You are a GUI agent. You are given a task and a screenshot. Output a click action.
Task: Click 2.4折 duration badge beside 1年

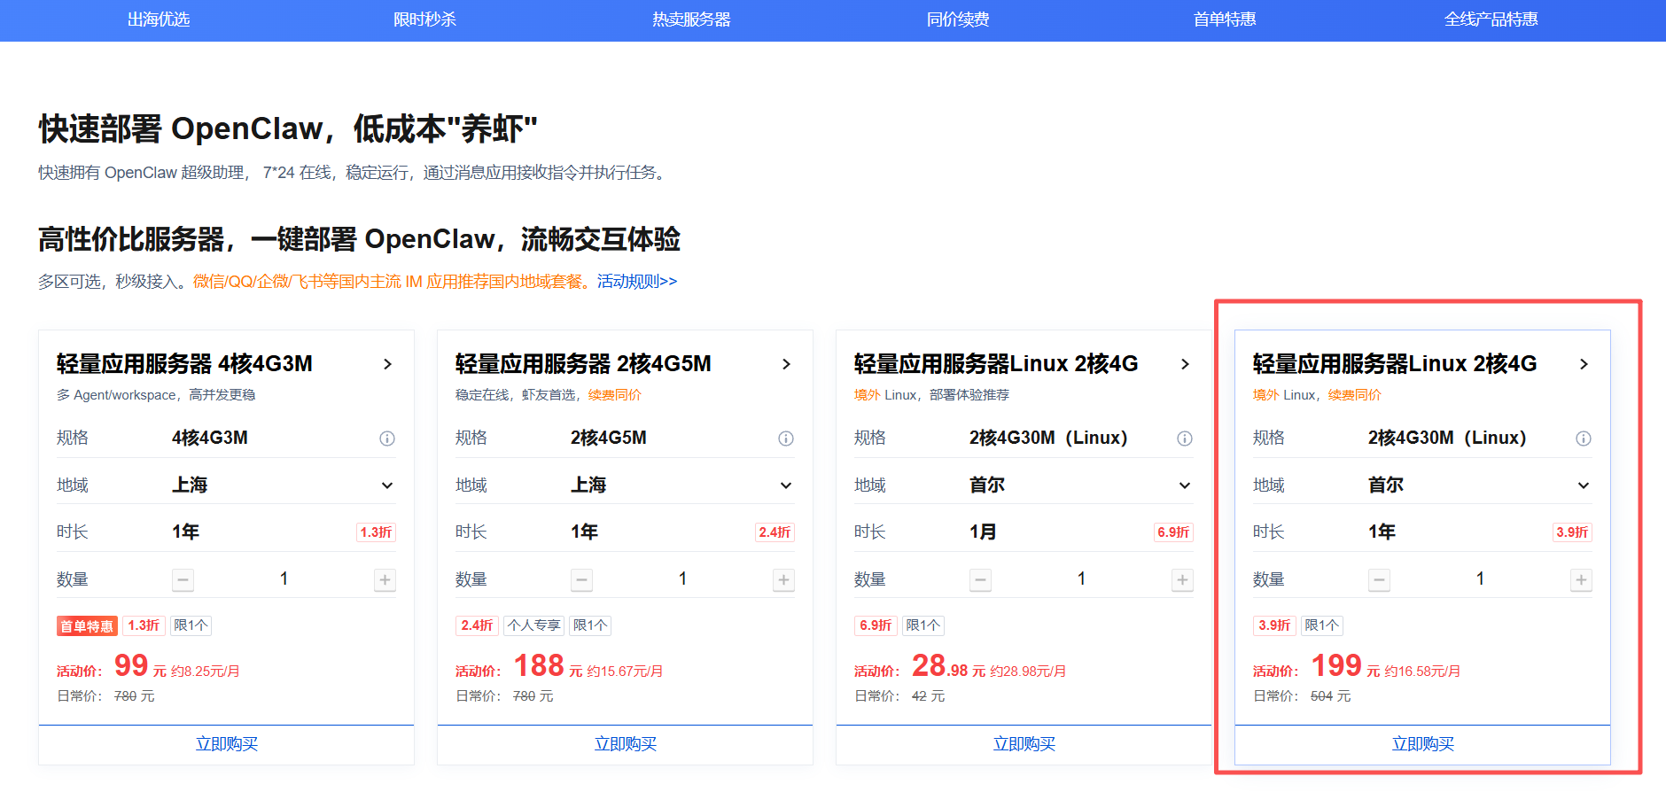coord(775,532)
